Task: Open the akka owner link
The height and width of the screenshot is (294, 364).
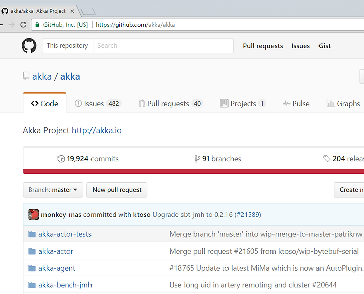Action: tap(42, 76)
